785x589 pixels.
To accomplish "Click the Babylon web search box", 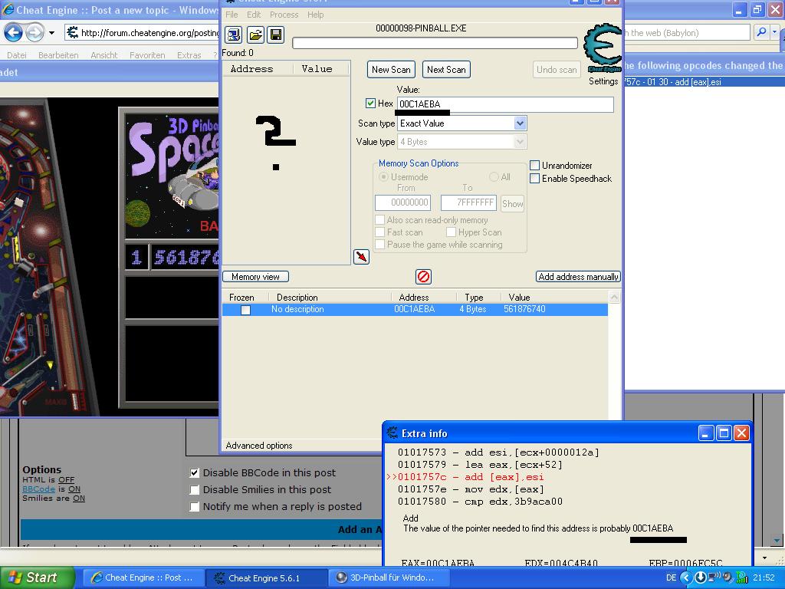I will click(687, 32).
